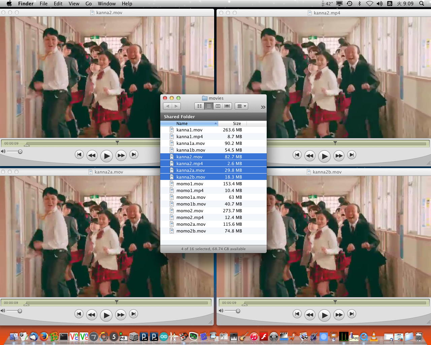Jump to start of kanna2a.mov
The image size is (431, 345).
(79, 314)
